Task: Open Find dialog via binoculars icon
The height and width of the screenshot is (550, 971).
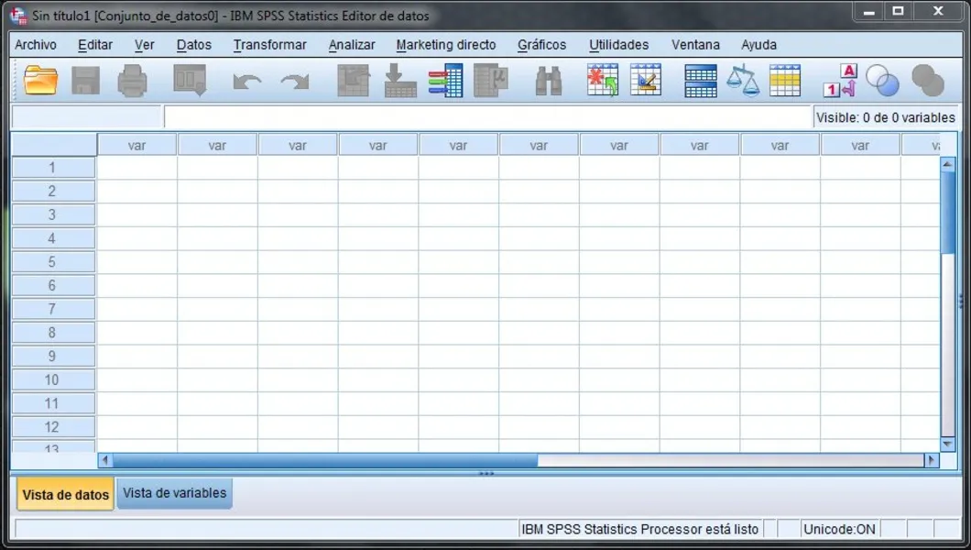Action: pos(547,81)
